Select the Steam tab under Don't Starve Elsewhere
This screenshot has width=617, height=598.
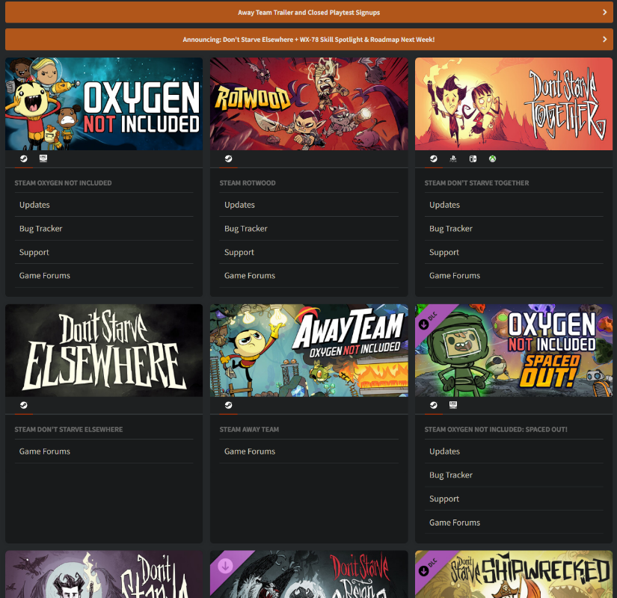[x=24, y=405]
